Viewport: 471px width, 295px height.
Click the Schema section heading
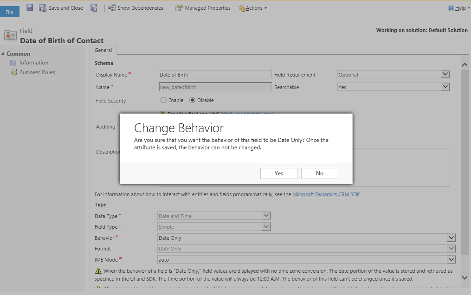104,63
